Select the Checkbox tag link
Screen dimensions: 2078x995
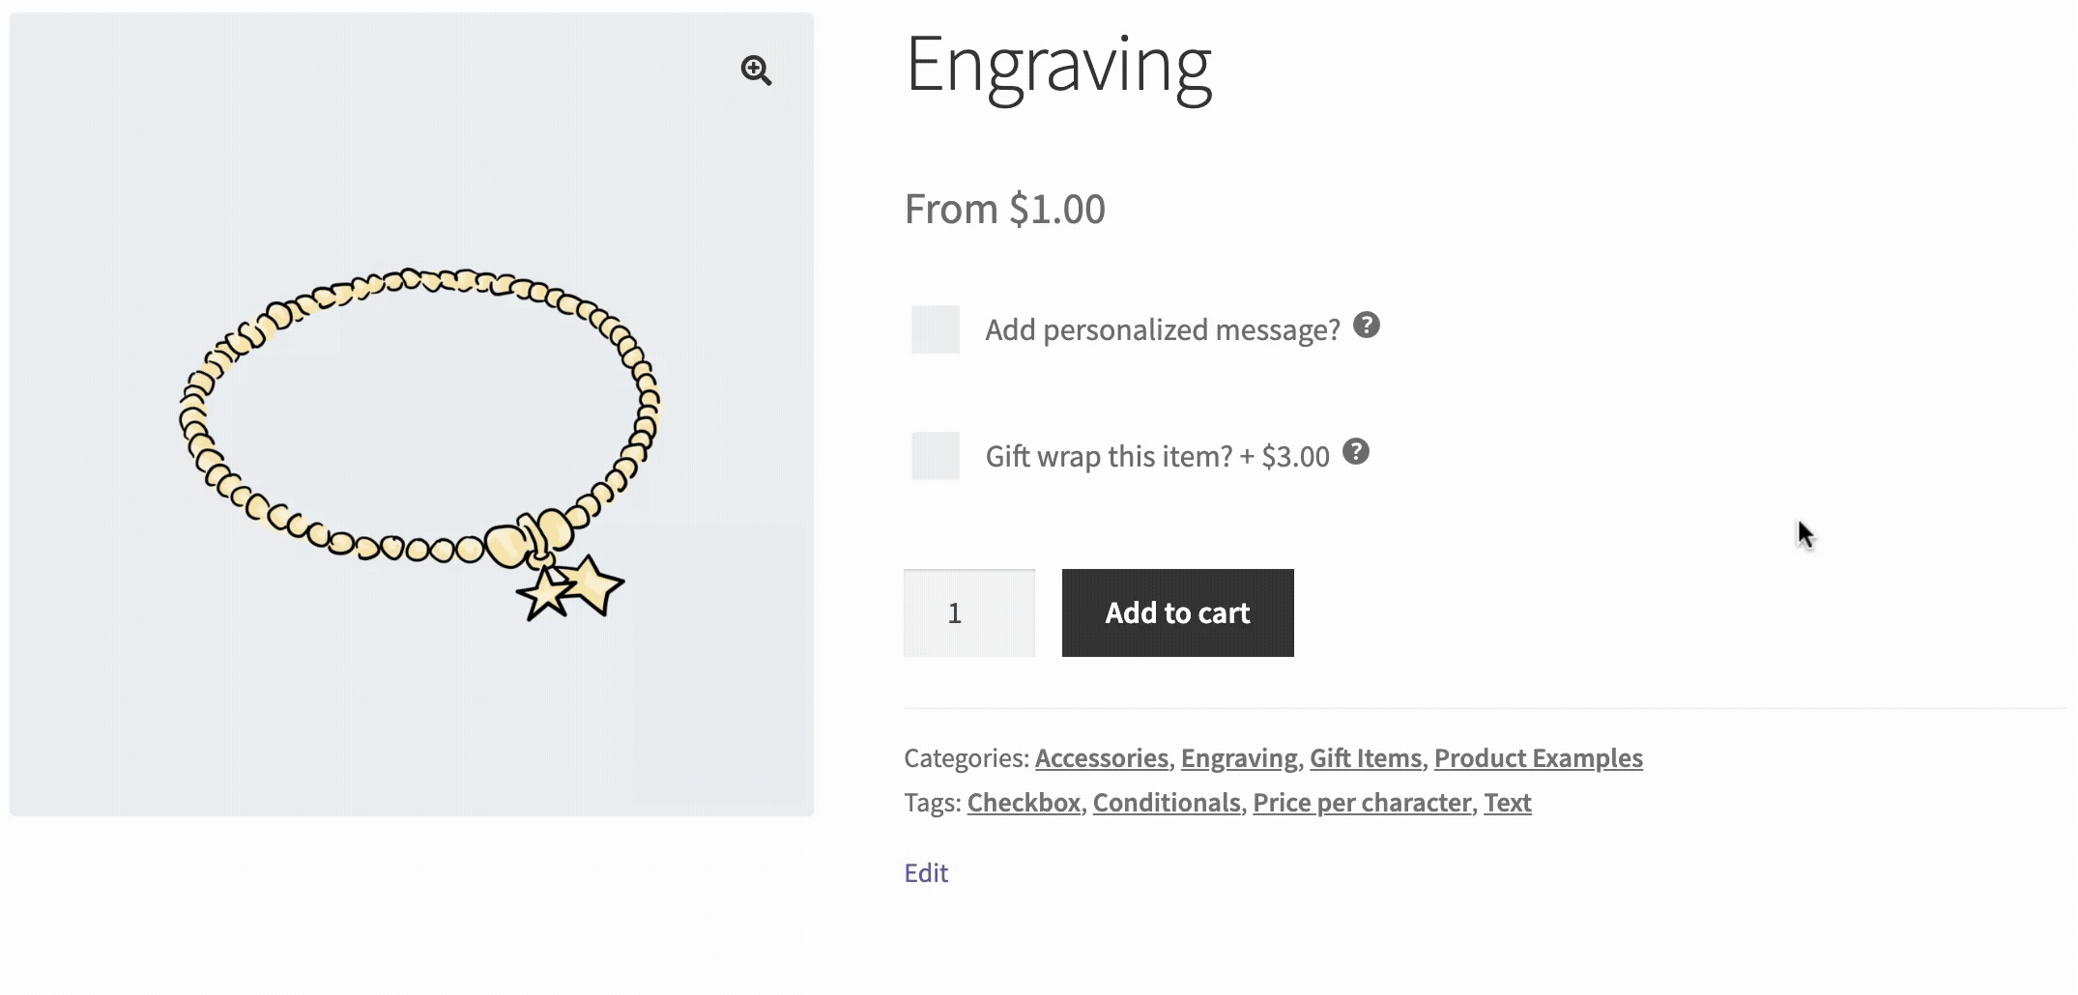click(1023, 803)
